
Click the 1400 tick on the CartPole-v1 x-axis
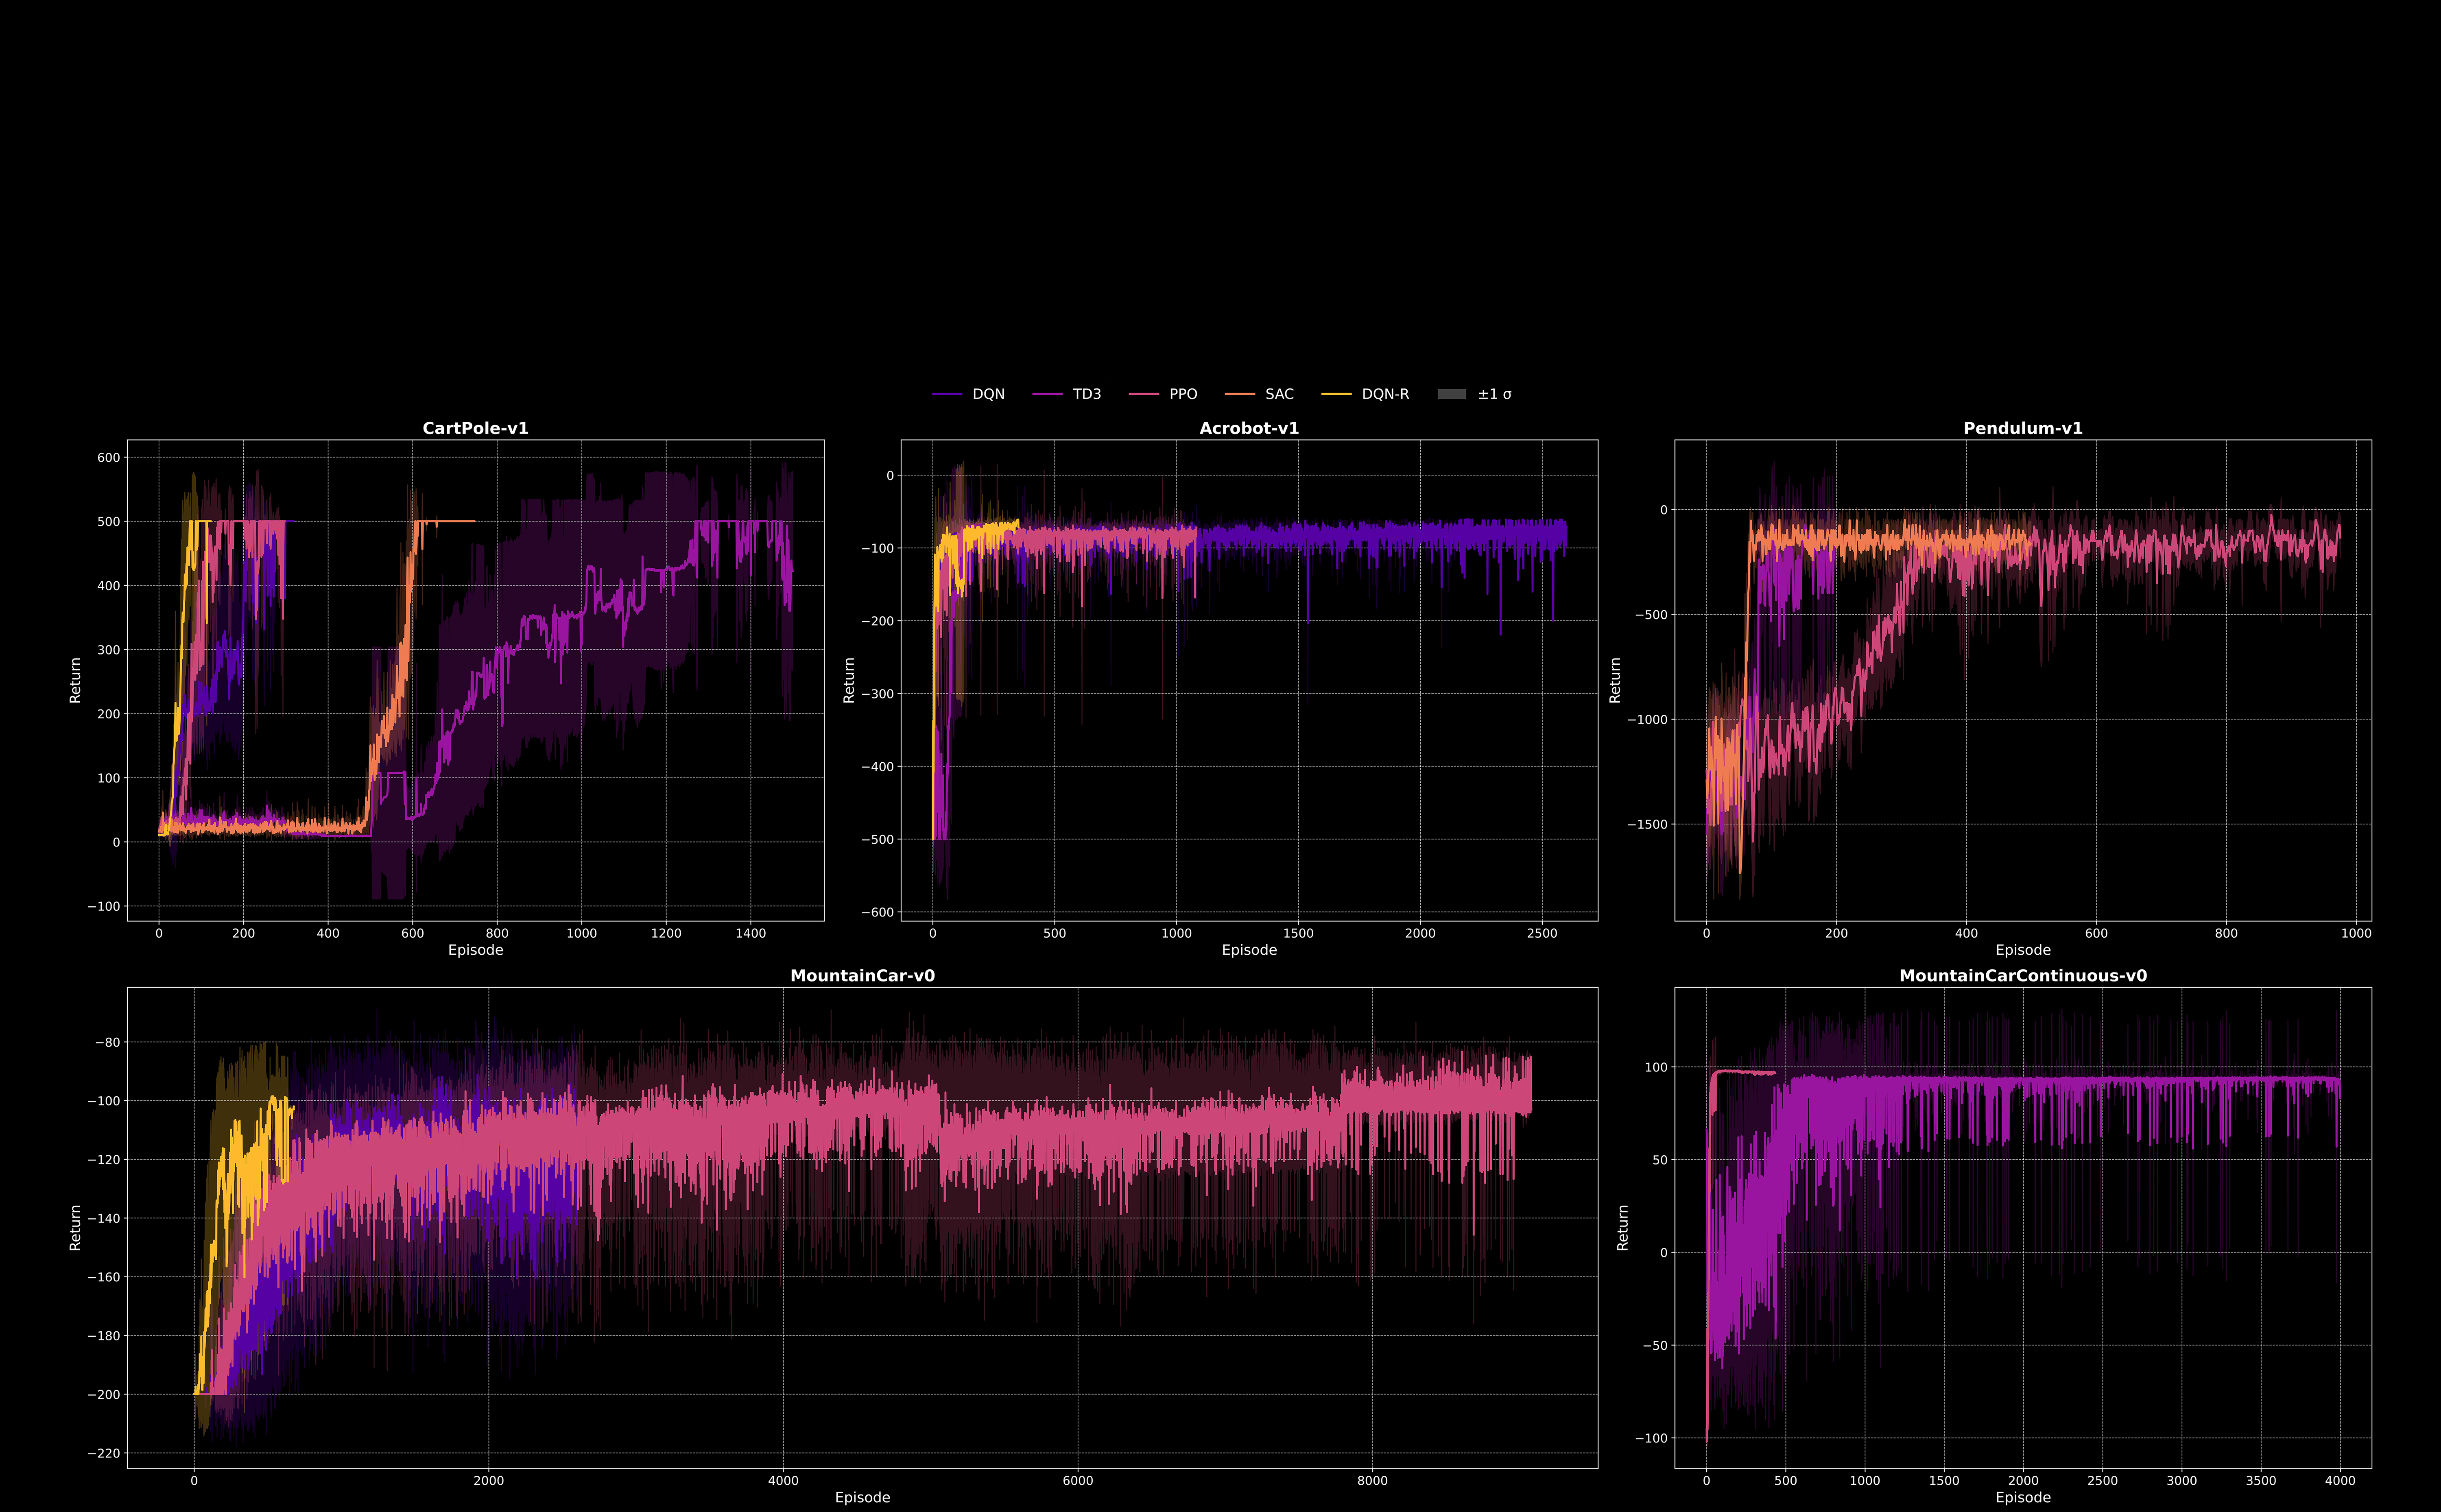tap(750, 933)
